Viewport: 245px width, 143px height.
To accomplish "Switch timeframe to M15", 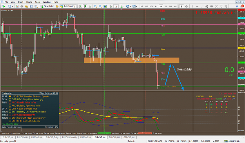I will click(x=147, y=6).
